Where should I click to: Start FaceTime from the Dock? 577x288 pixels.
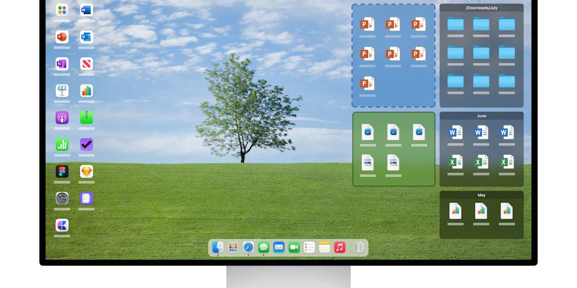click(x=294, y=247)
